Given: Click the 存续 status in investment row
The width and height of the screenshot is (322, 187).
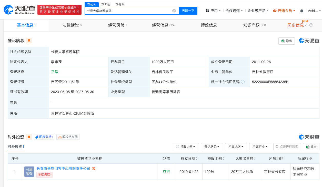Looking at the screenshot, I should tap(167, 172).
